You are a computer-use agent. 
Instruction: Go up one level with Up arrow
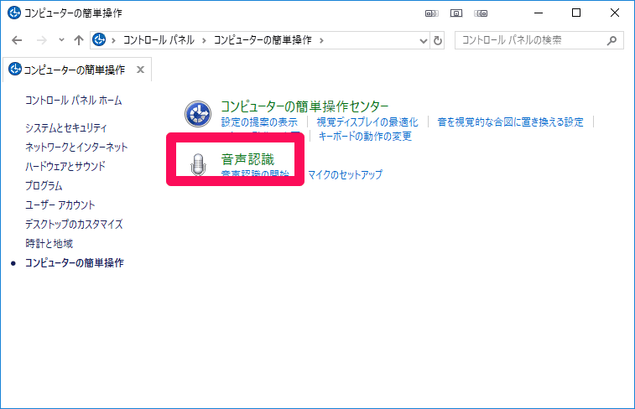point(79,40)
